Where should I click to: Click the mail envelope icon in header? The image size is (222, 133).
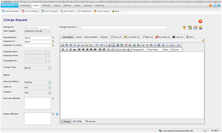215,6
